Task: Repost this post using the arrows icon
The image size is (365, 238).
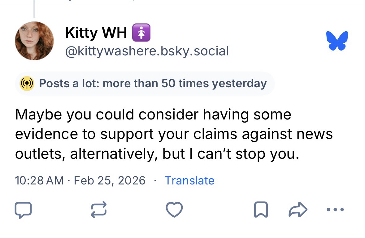Action: point(99,210)
